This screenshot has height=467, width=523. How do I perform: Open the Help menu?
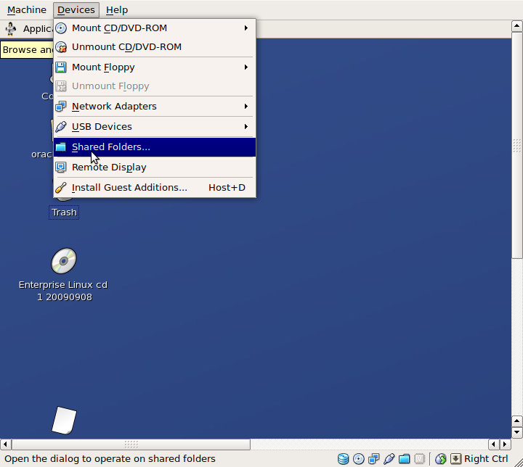(117, 10)
